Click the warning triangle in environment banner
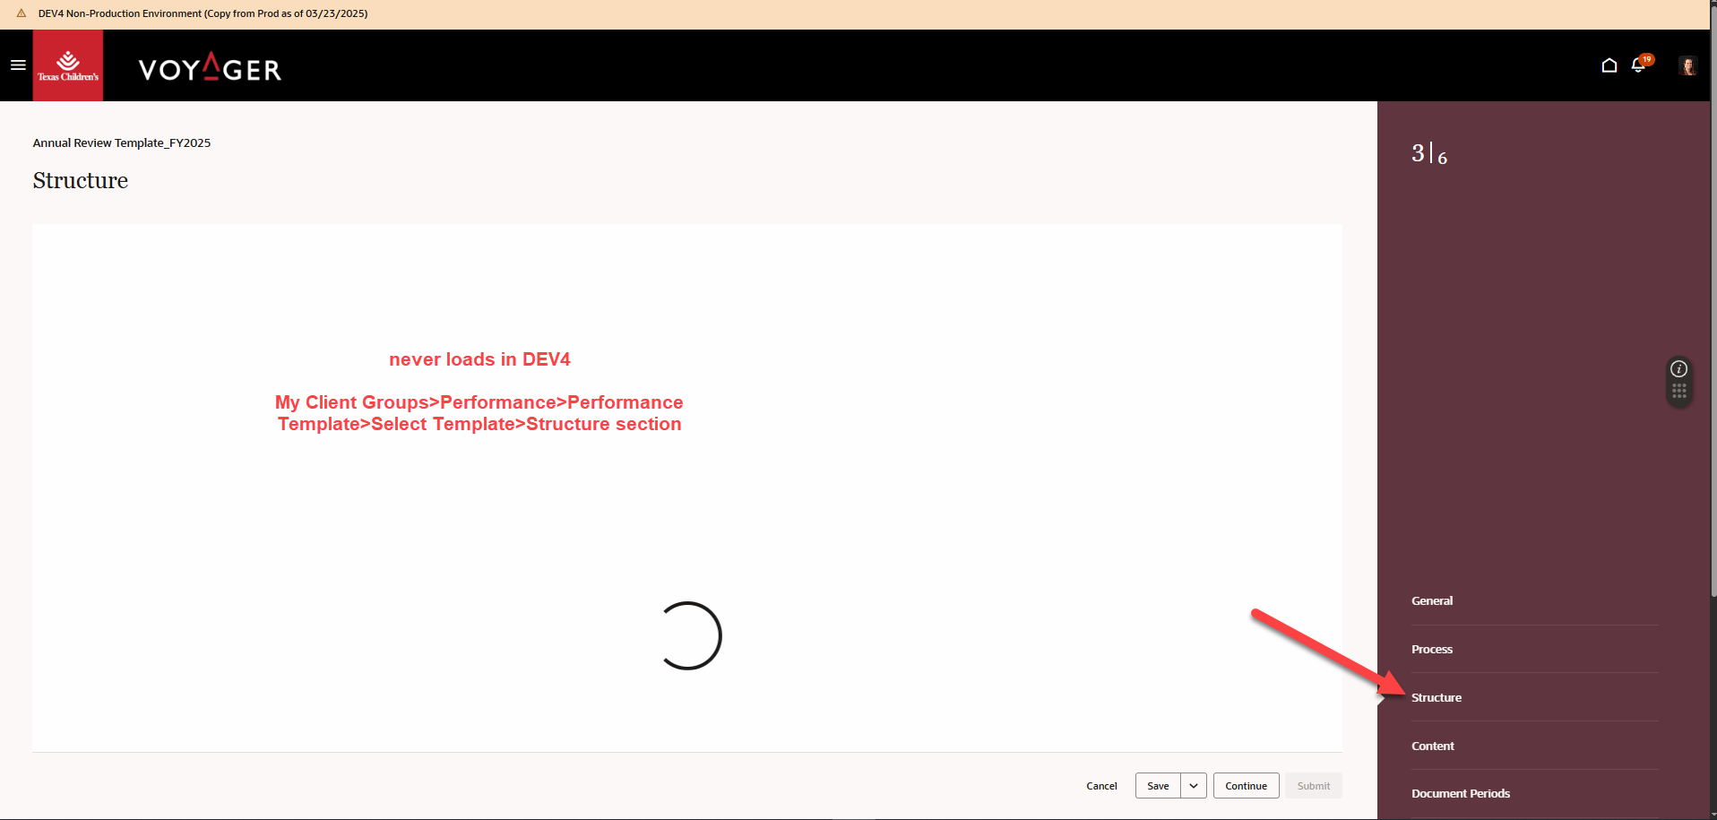The image size is (1717, 820). click(22, 13)
